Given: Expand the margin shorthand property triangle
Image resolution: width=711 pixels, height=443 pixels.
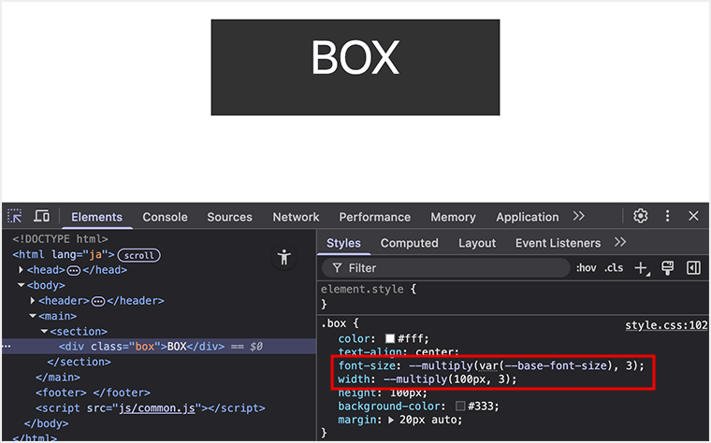Looking at the screenshot, I should point(391,420).
